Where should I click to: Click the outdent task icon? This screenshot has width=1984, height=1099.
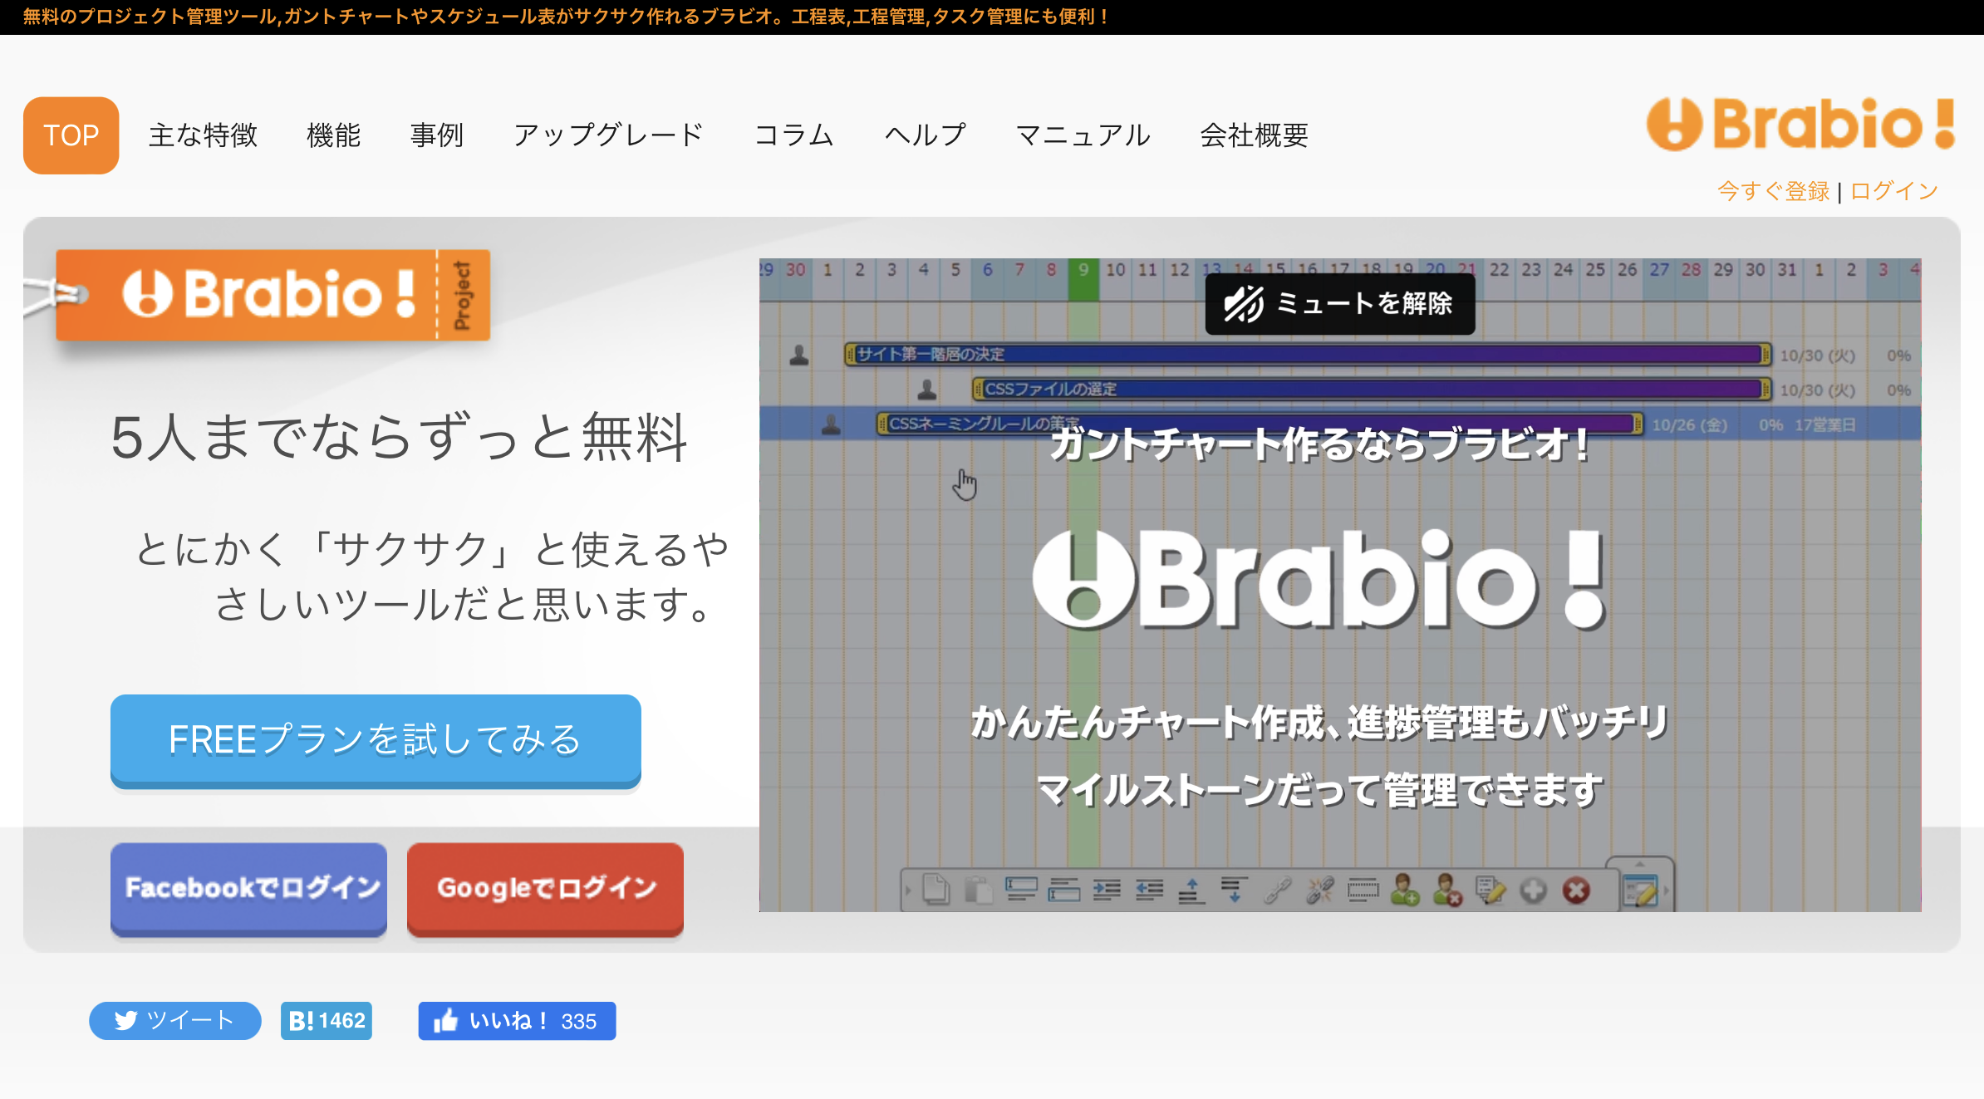1149,890
